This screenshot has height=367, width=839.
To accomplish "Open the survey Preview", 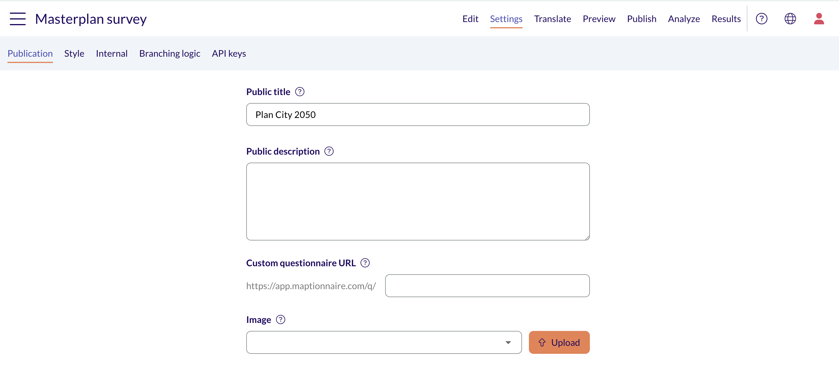I will [x=599, y=19].
